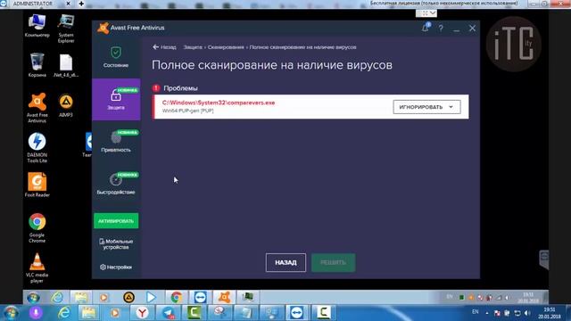Screen dimensions: 571x321
Task: Open Internet Explorer on remote session taskbar
Action: coord(57,297)
